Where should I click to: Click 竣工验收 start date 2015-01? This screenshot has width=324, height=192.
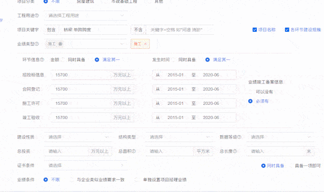(x=176, y=117)
